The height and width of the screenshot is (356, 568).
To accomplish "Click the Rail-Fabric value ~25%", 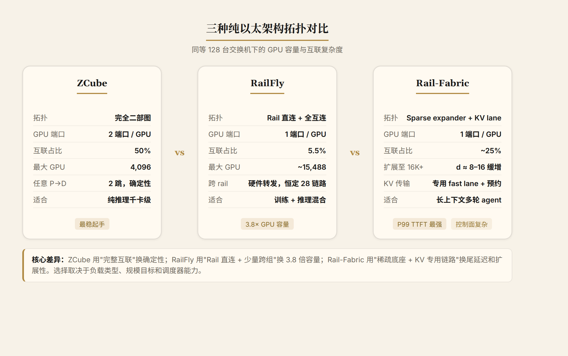I will tap(491, 151).
